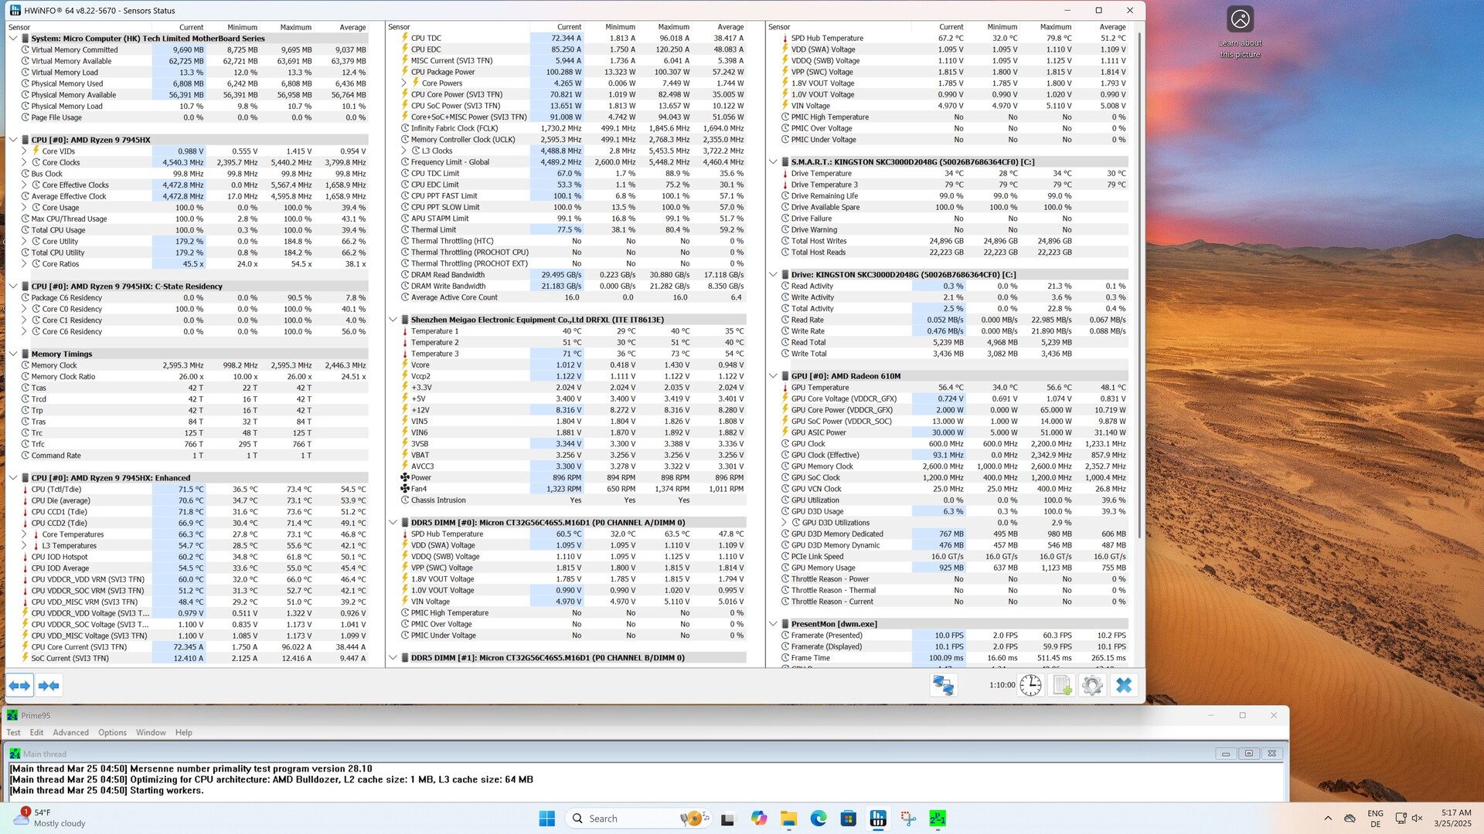Expand the Core Powers row
Viewport: 1484px width, 834px height.
(x=403, y=83)
